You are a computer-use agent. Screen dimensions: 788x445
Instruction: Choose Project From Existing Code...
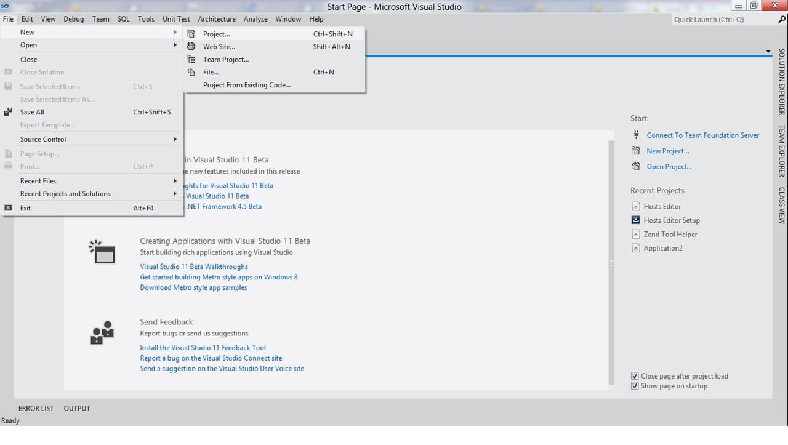point(274,85)
